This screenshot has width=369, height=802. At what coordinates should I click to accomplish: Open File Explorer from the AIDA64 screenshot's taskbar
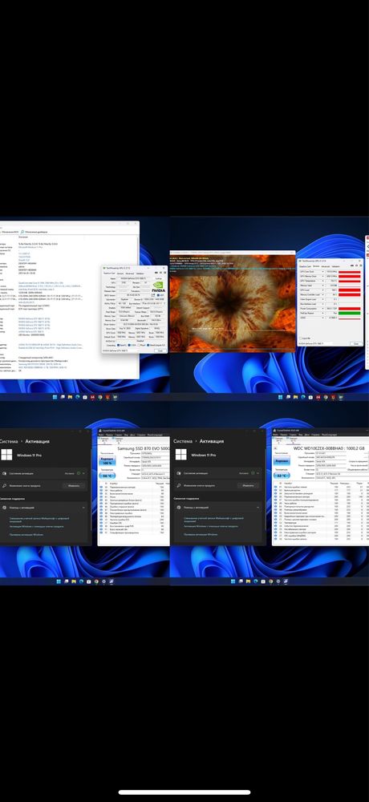tap(70, 397)
